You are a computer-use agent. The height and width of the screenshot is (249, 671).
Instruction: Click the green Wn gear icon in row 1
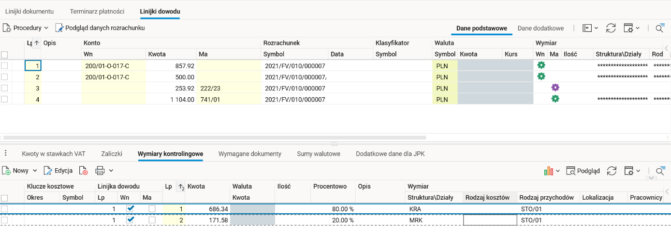pyautogui.click(x=541, y=65)
